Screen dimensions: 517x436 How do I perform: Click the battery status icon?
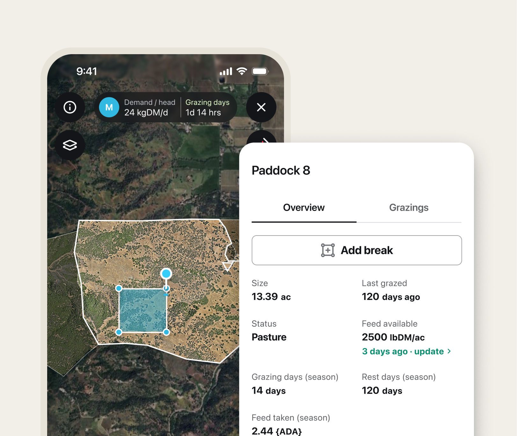click(260, 71)
